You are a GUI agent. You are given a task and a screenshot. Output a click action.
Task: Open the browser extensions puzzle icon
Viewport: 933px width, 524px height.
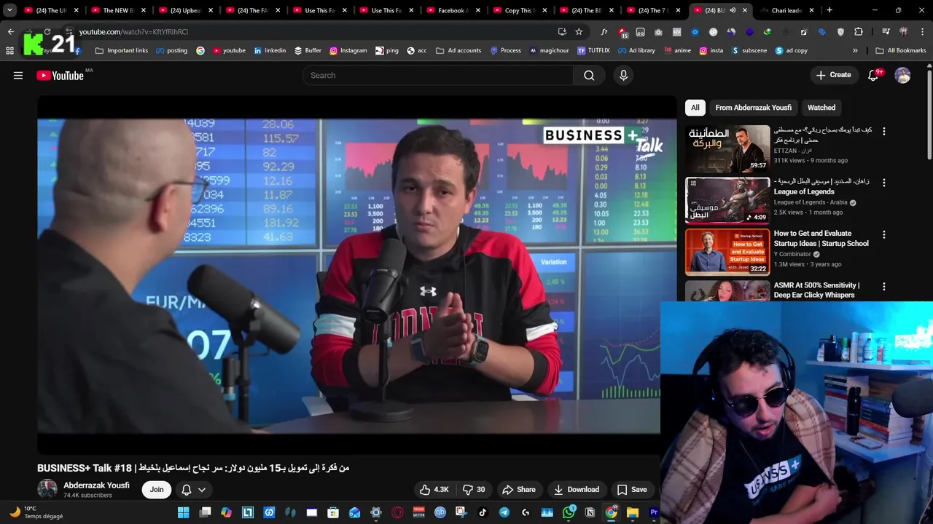(859, 32)
